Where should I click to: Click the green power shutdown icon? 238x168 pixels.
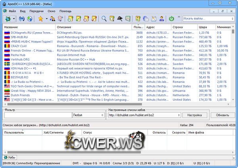click(171, 19)
